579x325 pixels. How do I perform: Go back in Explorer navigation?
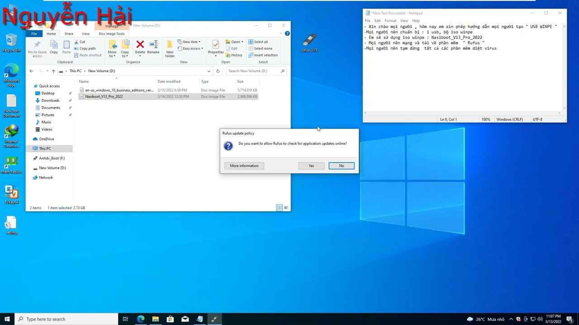pyautogui.click(x=31, y=71)
